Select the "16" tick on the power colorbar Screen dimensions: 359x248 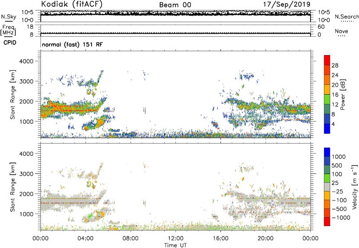[335, 94]
